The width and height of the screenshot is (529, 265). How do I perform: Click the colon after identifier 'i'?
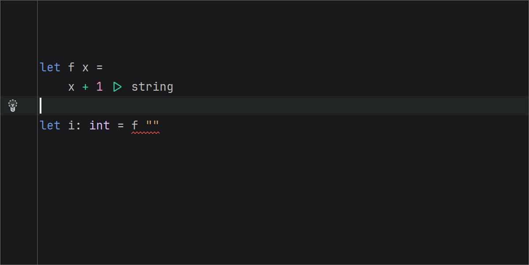pyautogui.click(x=78, y=125)
